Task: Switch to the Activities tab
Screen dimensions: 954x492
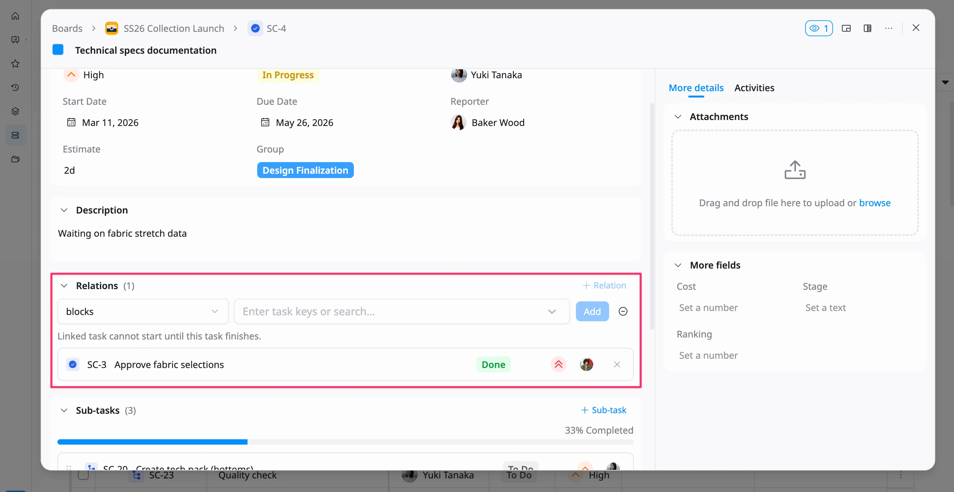Action: 754,88
